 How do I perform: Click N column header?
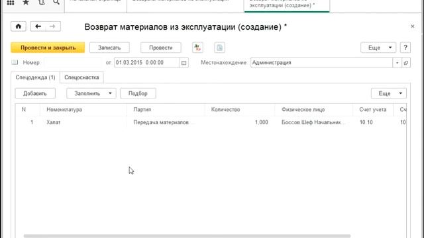(28, 110)
